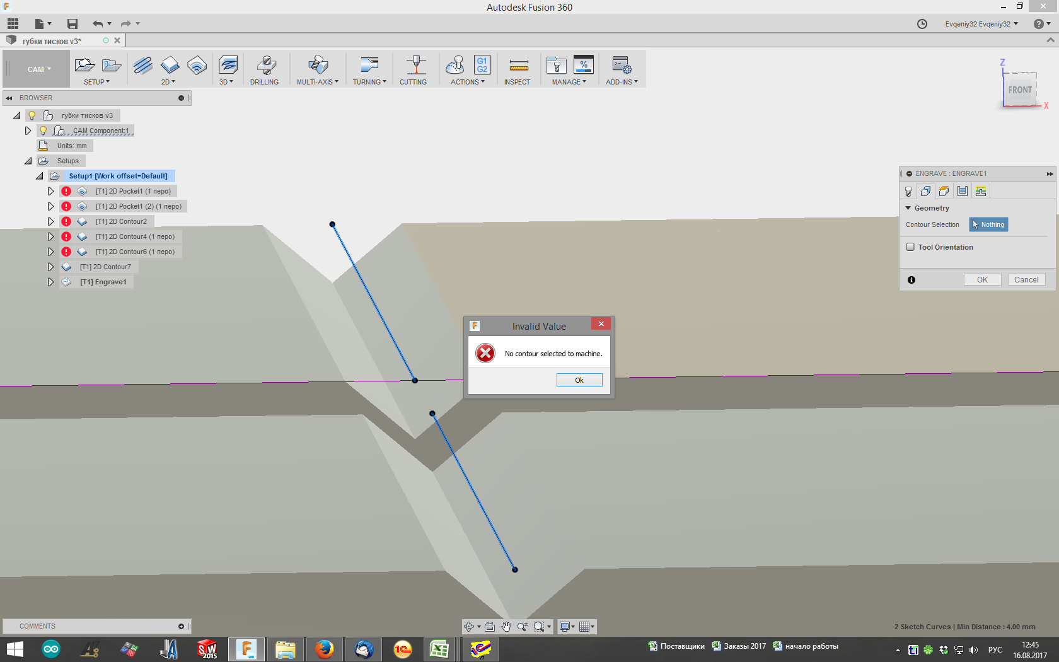This screenshot has width=1059, height=662.
Task: Open the Linking tab in Engrave panel
Action: click(981, 191)
